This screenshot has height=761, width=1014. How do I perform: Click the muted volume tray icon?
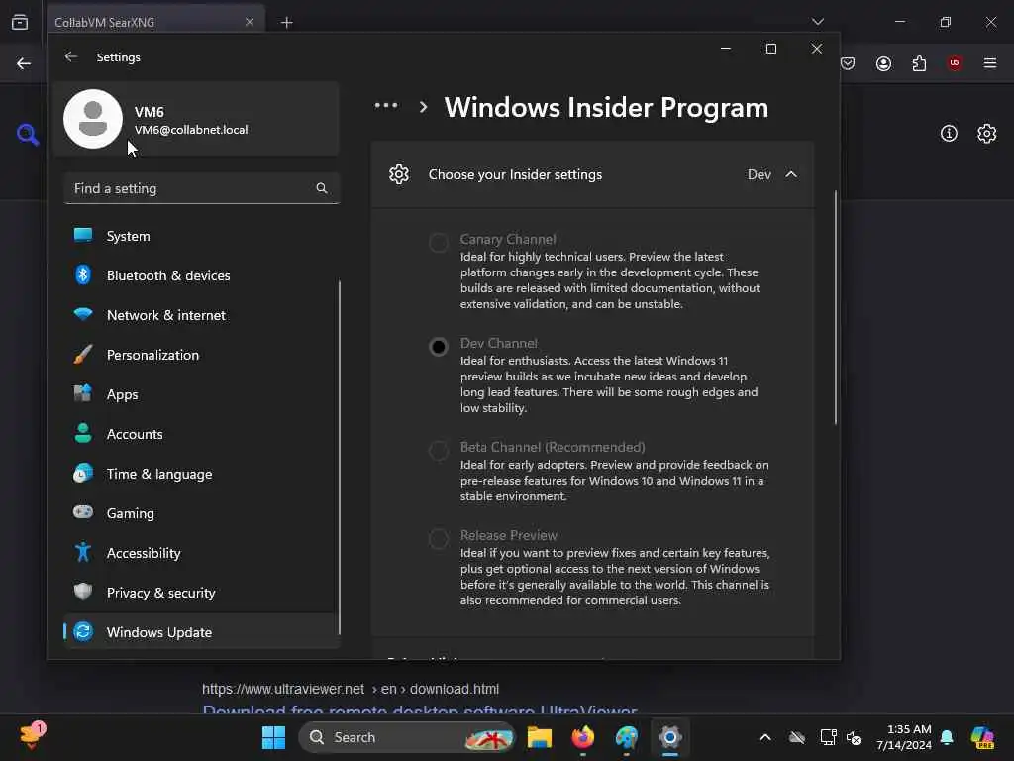(854, 737)
